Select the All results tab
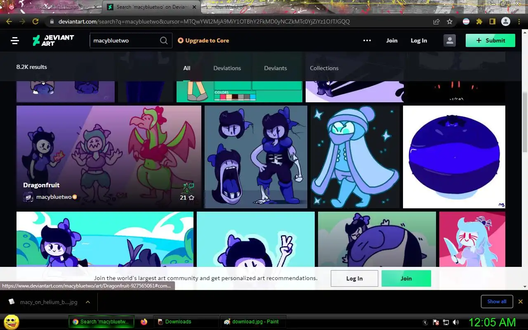Image resolution: width=528 pixels, height=330 pixels. 187,68
